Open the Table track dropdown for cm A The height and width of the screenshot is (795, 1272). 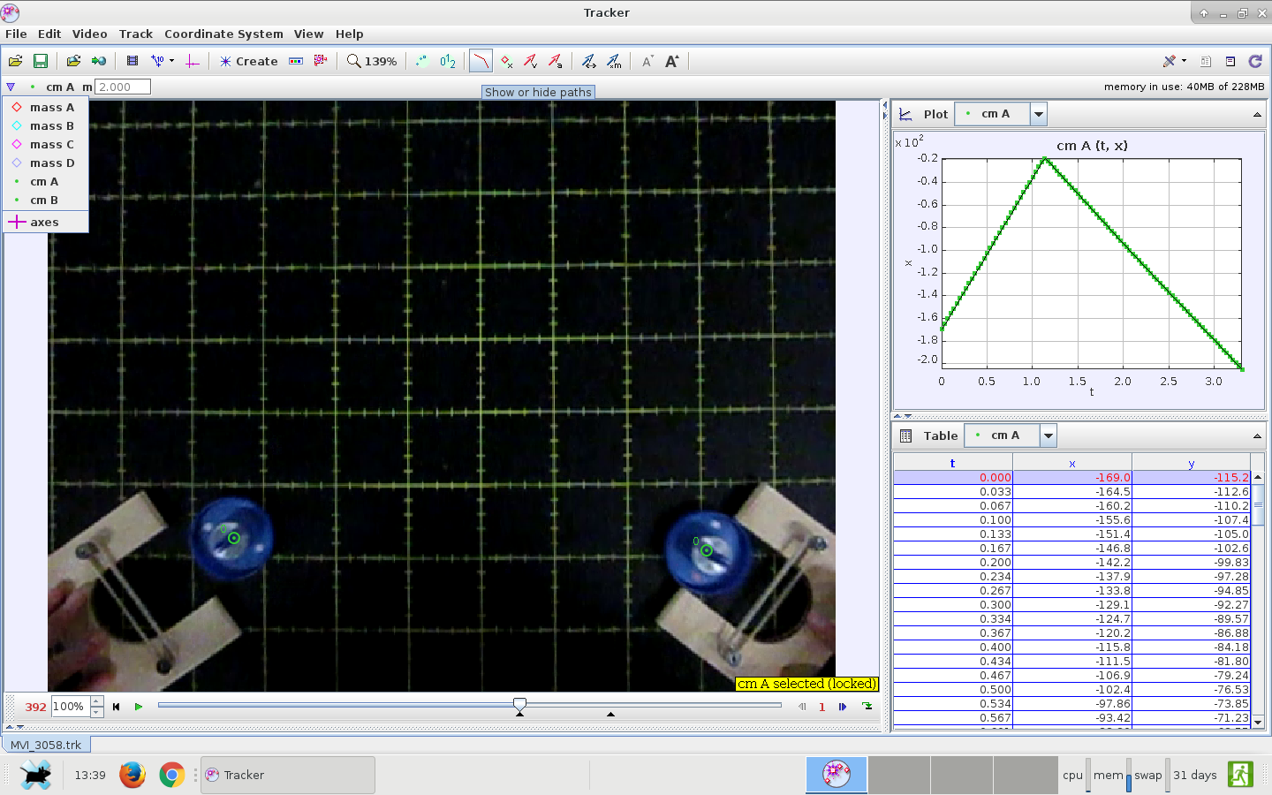pyautogui.click(x=1049, y=435)
